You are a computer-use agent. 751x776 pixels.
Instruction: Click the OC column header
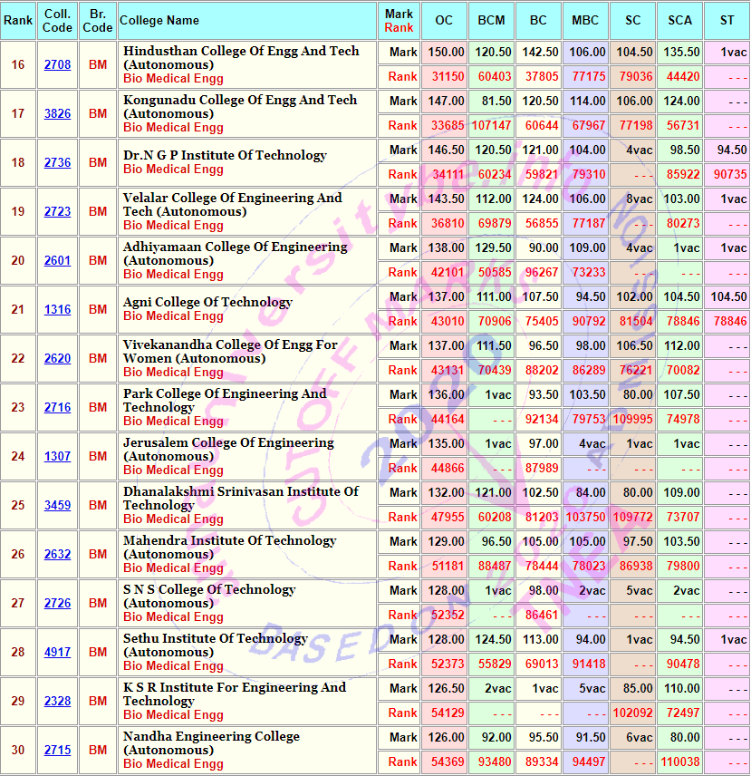444,21
